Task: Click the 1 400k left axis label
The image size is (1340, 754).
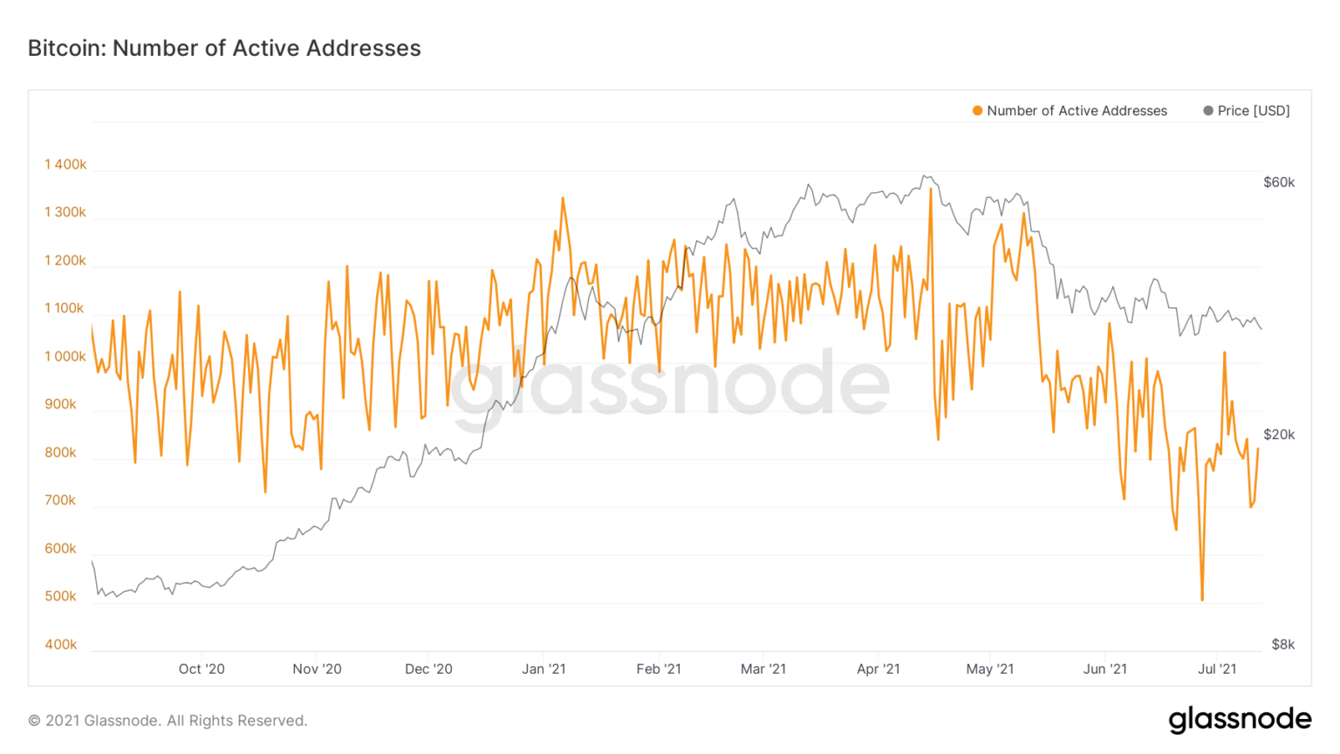Action: (x=65, y=165)
